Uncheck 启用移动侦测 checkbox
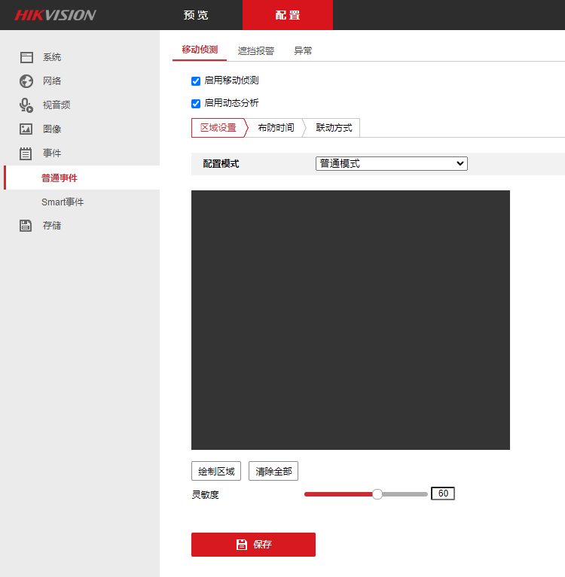This screenshot has width=565, height=577. click(x=196, y=81)
